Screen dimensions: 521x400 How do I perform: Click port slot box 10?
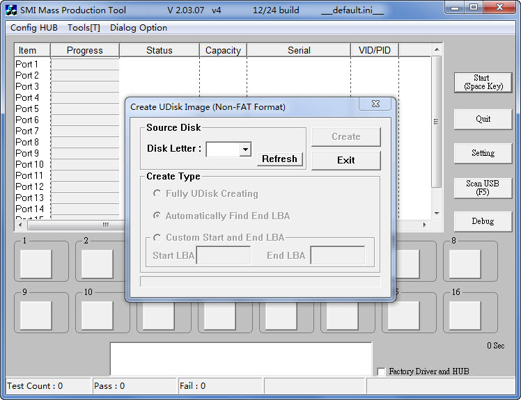98,315
